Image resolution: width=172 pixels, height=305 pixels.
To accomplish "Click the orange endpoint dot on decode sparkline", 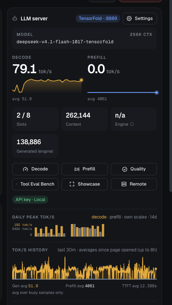I will tap(81, 80).
